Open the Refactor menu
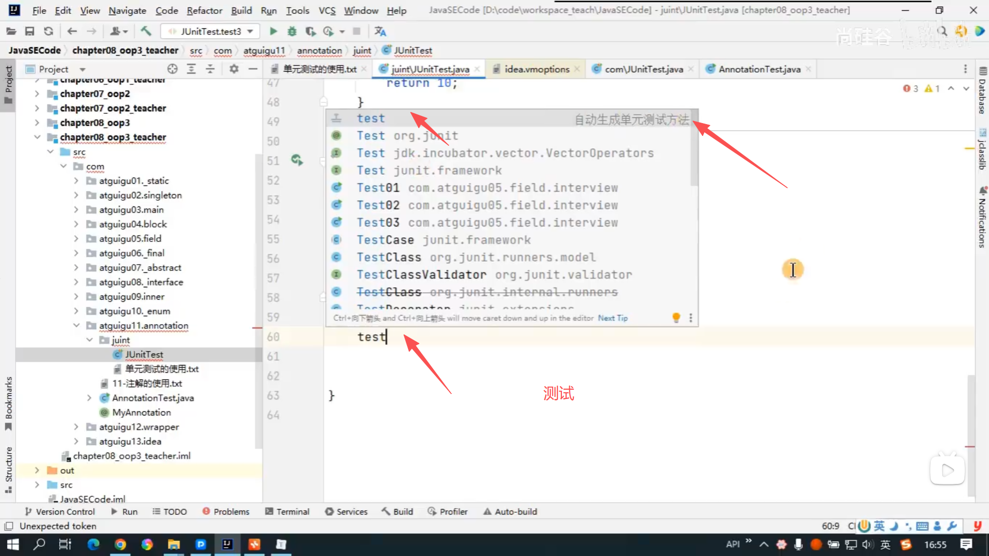989x556 pixels. [204, 10]
